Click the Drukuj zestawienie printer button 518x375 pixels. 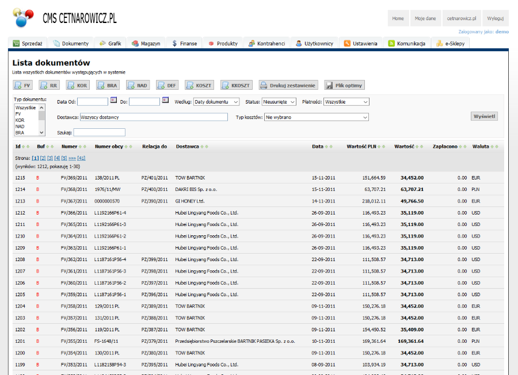point(288,85)
